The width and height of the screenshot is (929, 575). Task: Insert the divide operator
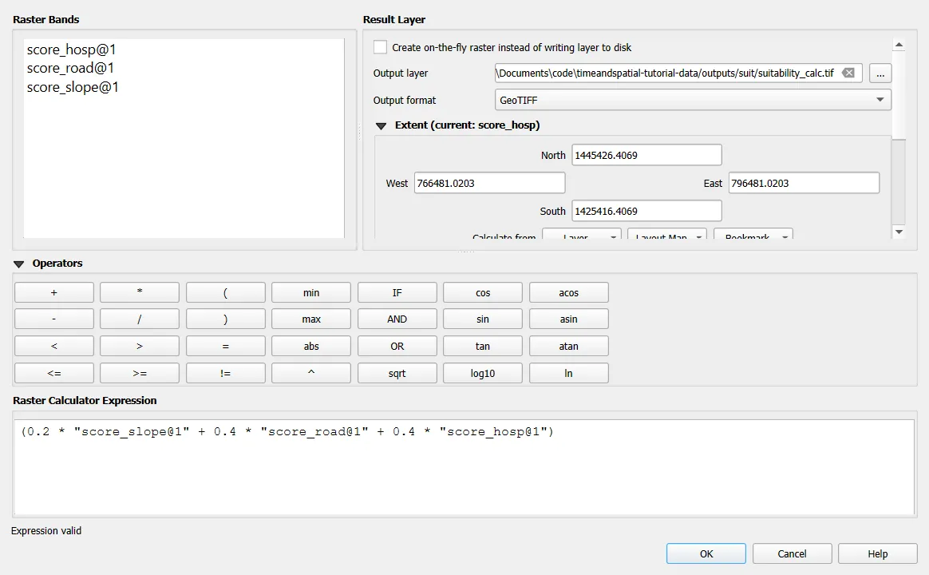139,319
